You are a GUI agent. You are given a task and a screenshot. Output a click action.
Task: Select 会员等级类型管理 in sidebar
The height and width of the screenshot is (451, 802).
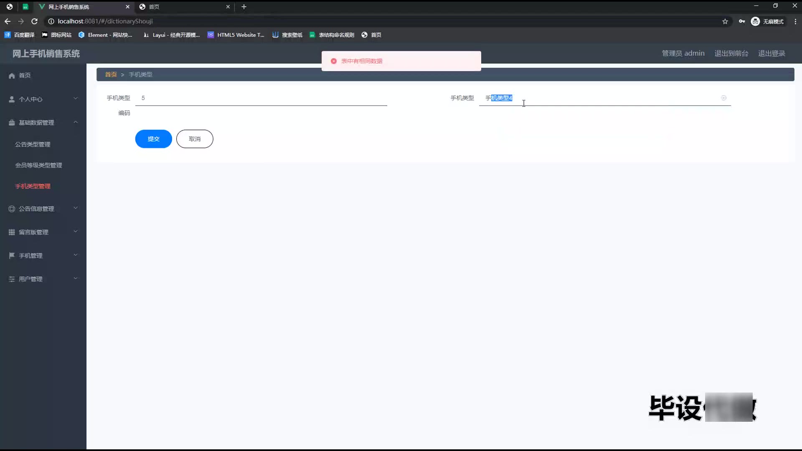pos(38,165)
